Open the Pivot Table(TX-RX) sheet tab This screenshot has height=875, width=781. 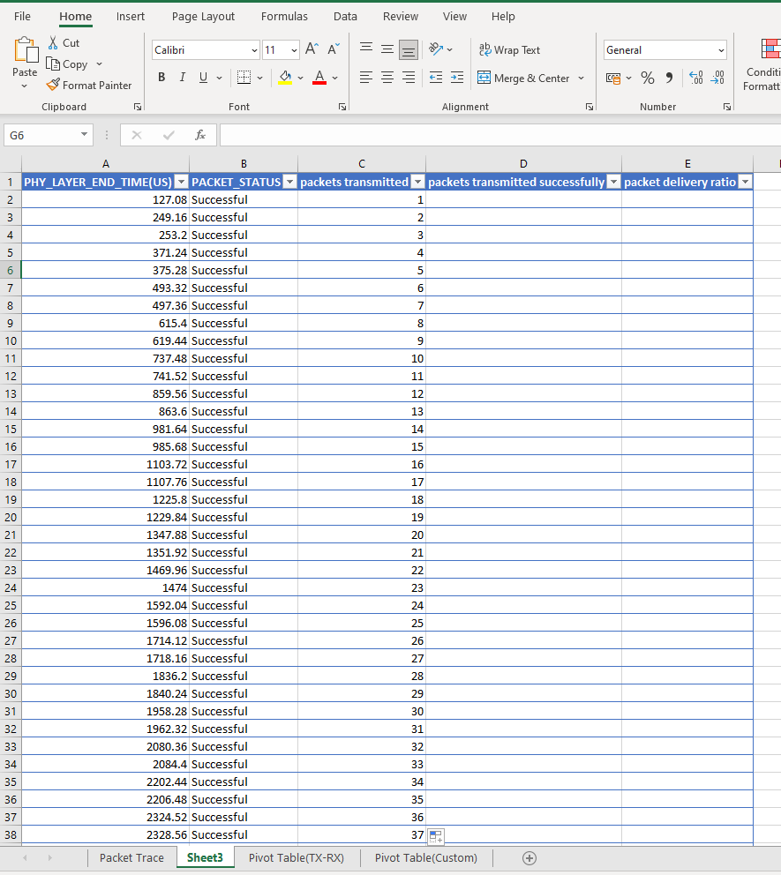click(x=297, y=858)
